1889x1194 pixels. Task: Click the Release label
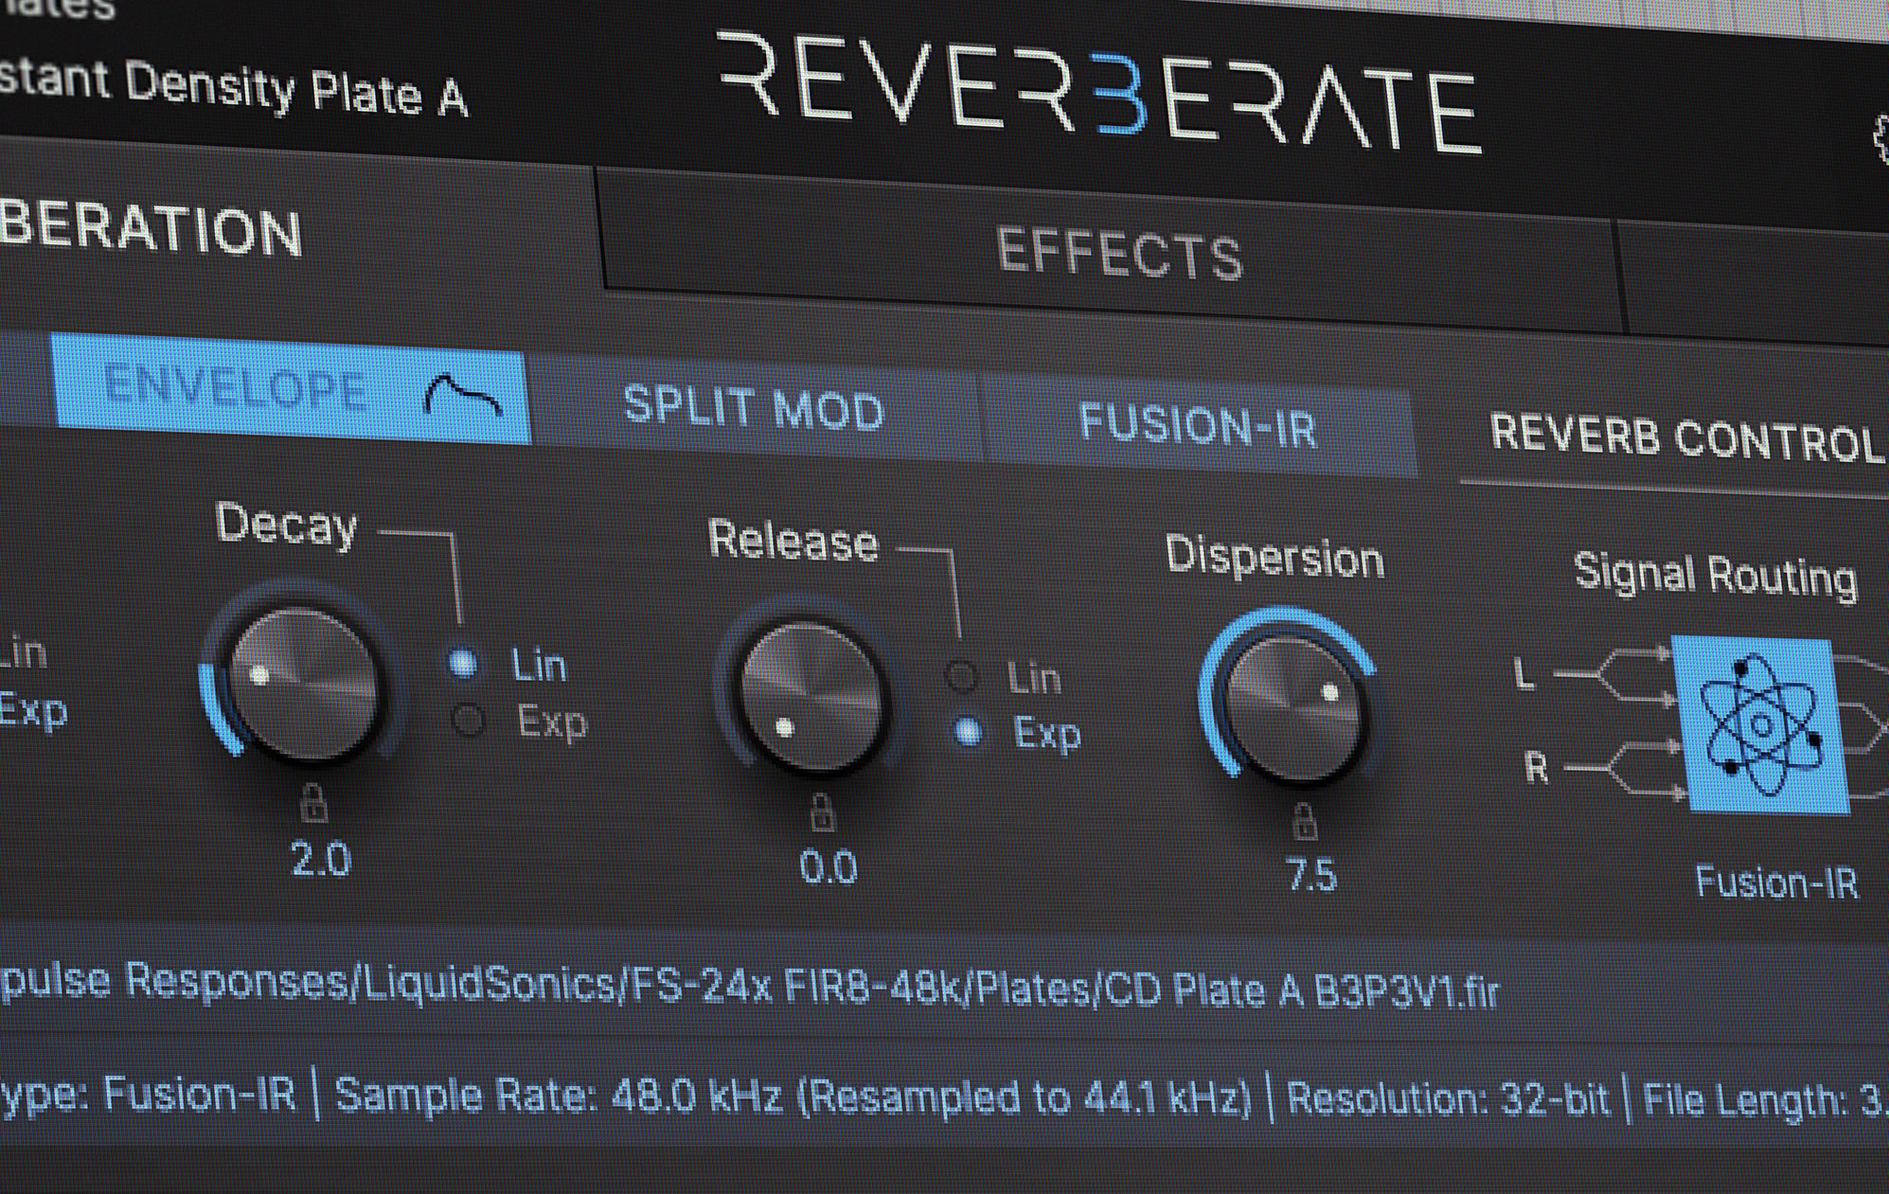[x=793, y=540]
